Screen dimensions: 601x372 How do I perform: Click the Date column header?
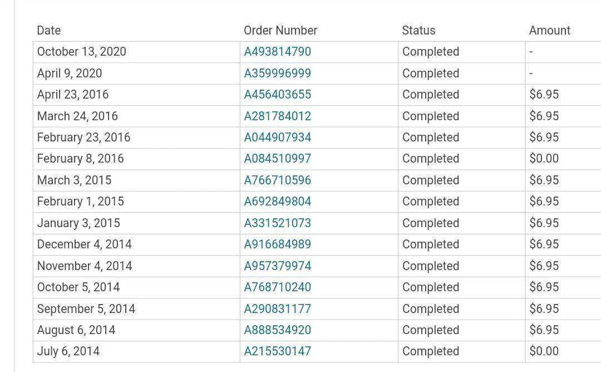(48, 30)
